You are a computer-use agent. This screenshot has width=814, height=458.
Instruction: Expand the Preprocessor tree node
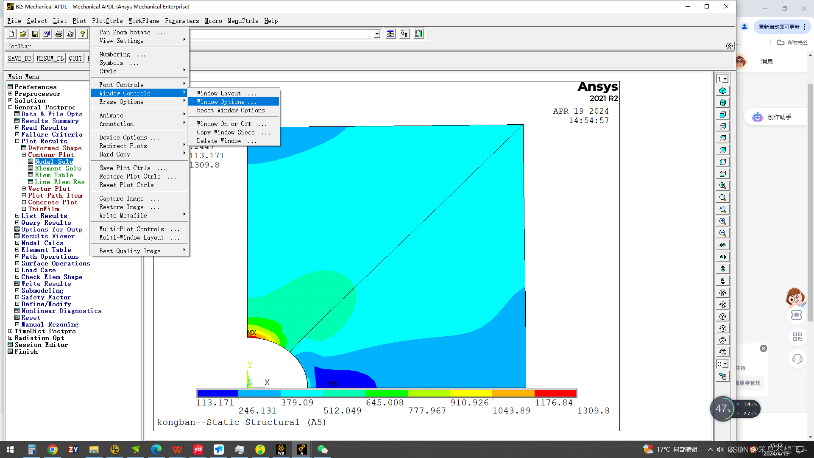[10, 94]
